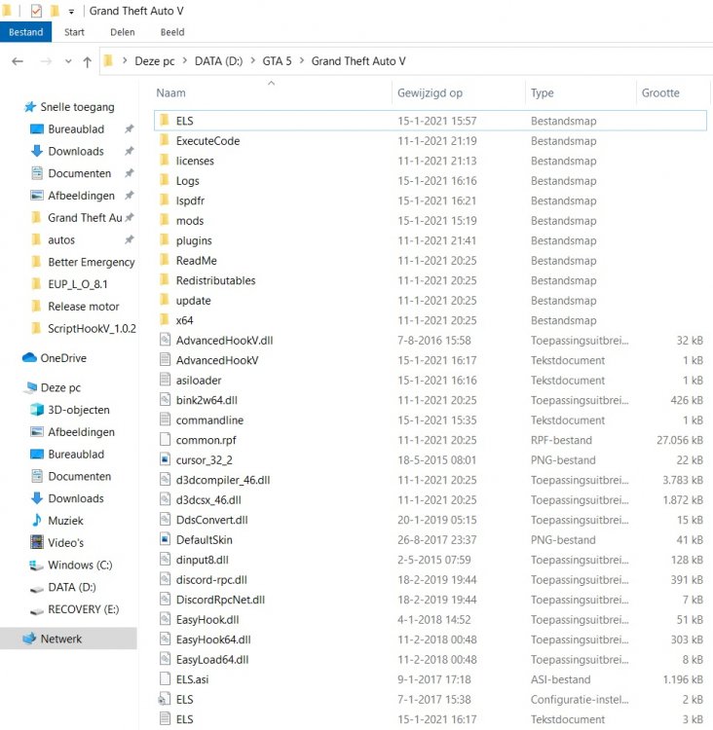Screen dimensions: 713x730
Task: Open the Delen ribbon tab
Action: [123, 32]
